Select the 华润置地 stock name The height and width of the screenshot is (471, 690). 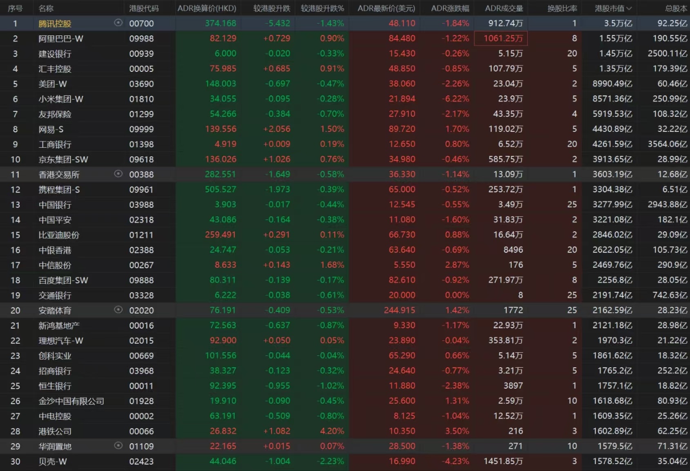pyautogui.click(x=55, y=447)
